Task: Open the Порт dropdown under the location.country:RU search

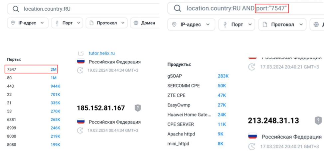Action: pos(68,23)
